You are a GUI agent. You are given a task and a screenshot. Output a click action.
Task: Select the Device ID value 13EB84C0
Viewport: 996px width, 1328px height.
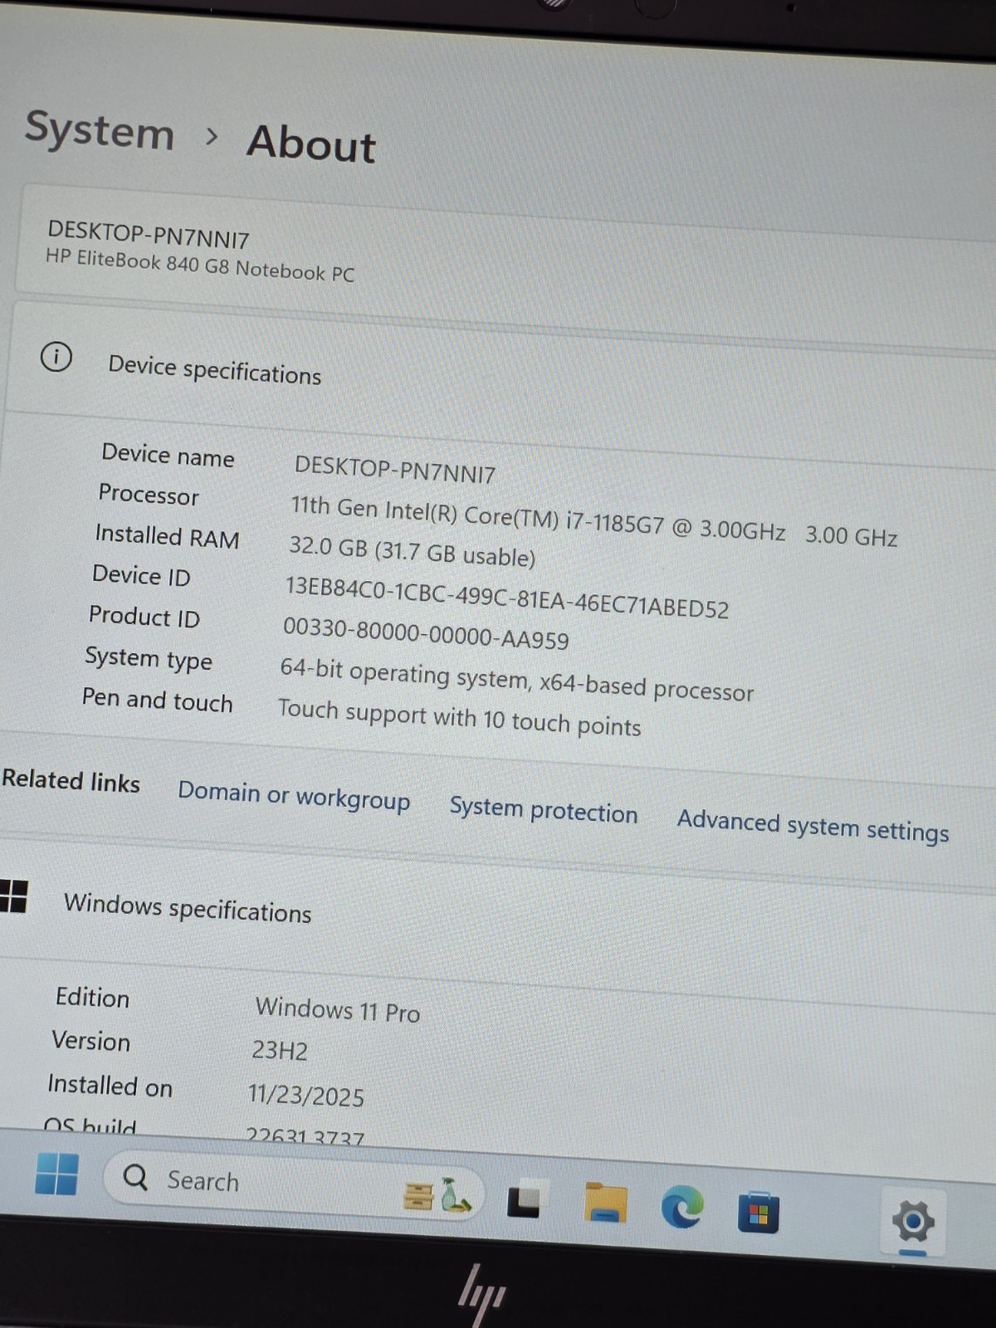[x=506, y=597]
